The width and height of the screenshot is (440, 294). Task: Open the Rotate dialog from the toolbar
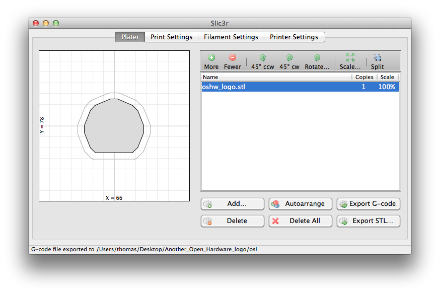[x=316, y=61]
